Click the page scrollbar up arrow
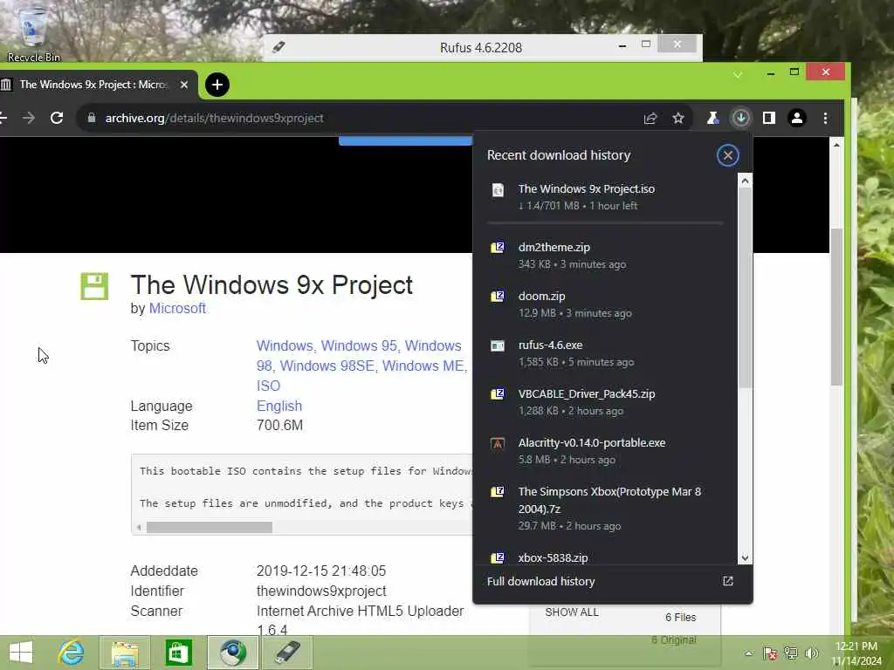The height and width of the screenshot is (670, 894). [x=836, y=145]
